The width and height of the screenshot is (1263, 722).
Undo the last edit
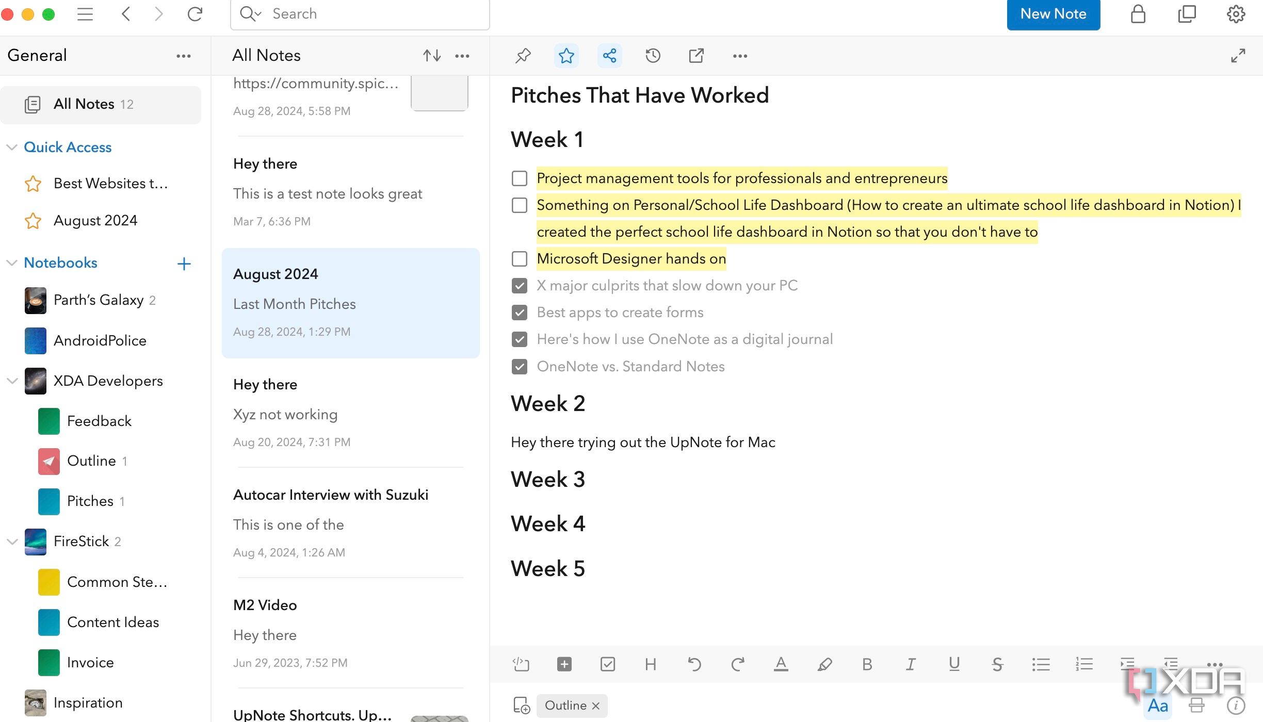pos(694,664)
